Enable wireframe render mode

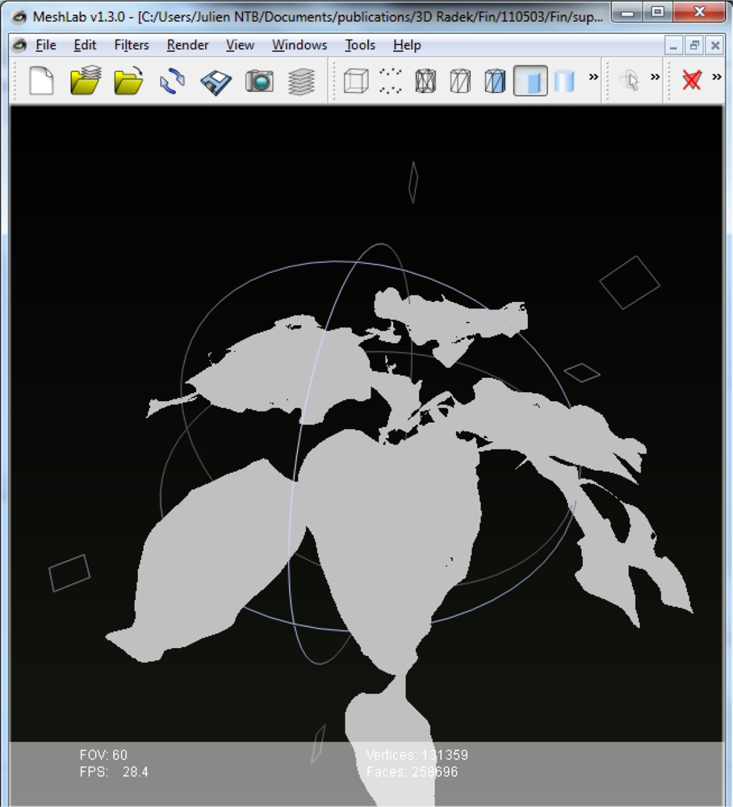(425, 81)
